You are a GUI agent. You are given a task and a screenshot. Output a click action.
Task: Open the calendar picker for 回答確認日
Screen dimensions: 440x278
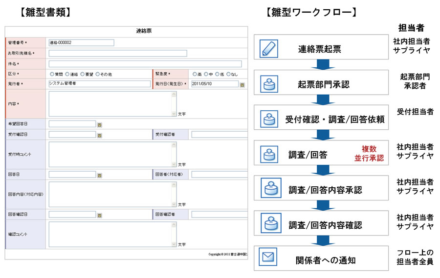[100, 215]
